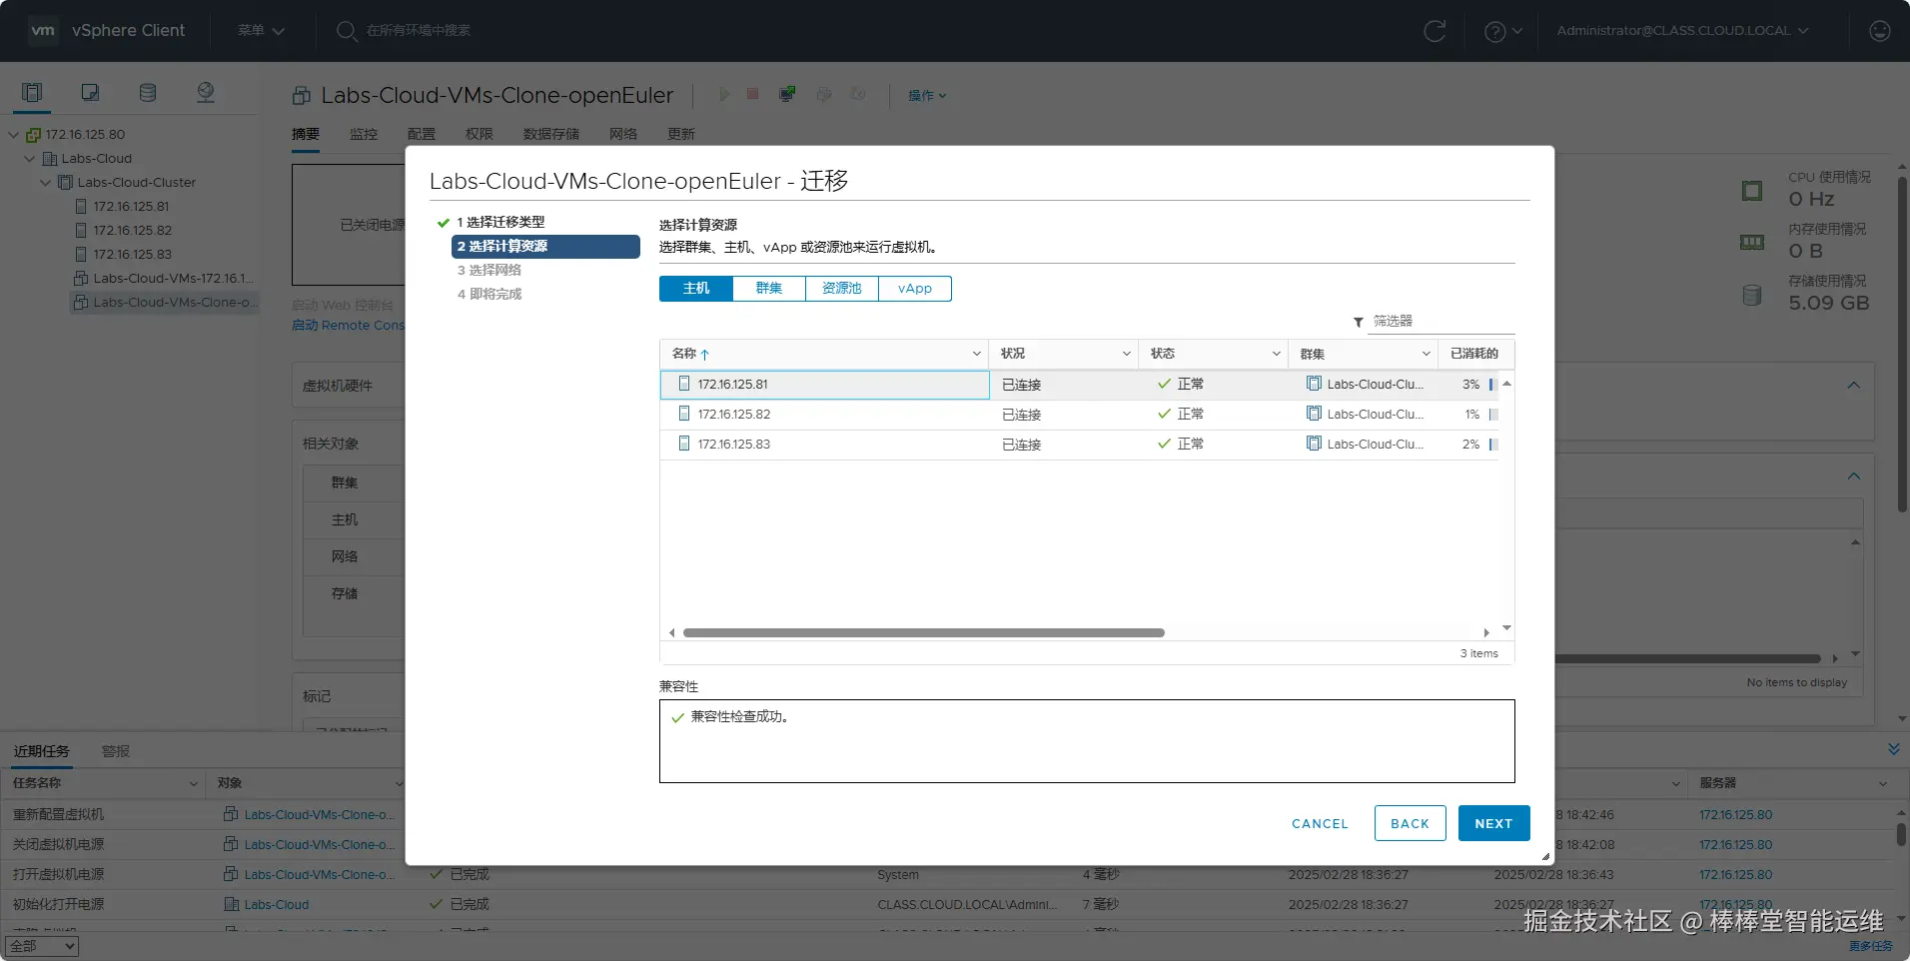This screenshot has height=961, width=1910.
Task: Click the vm logo in header
Action: pos(43,30)
